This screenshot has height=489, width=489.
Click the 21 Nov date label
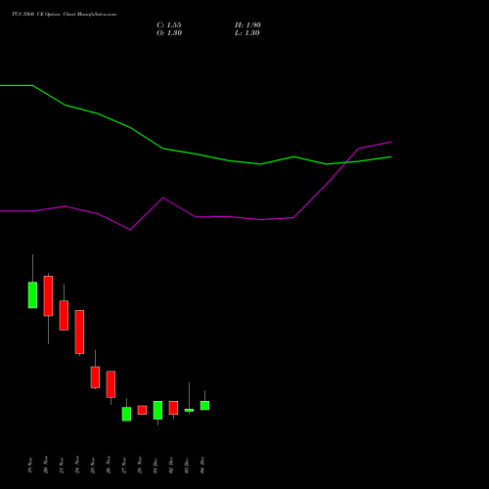62,466
